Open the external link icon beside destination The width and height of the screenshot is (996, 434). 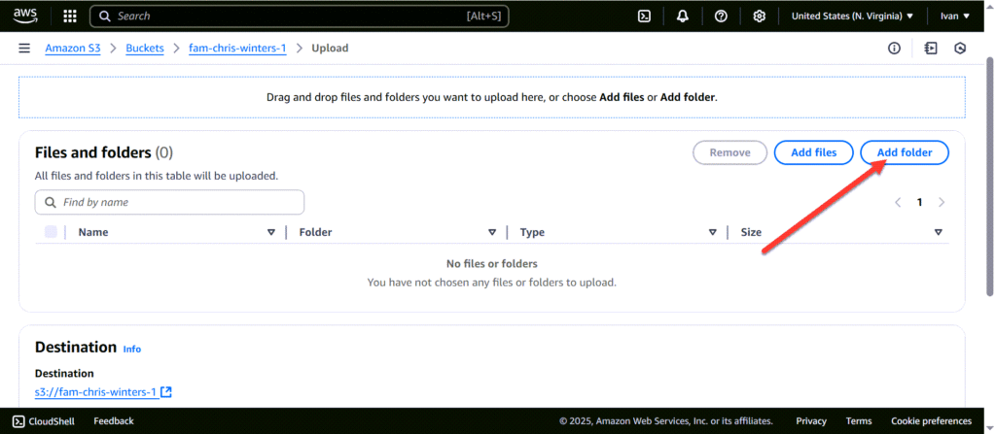point(166,392)
